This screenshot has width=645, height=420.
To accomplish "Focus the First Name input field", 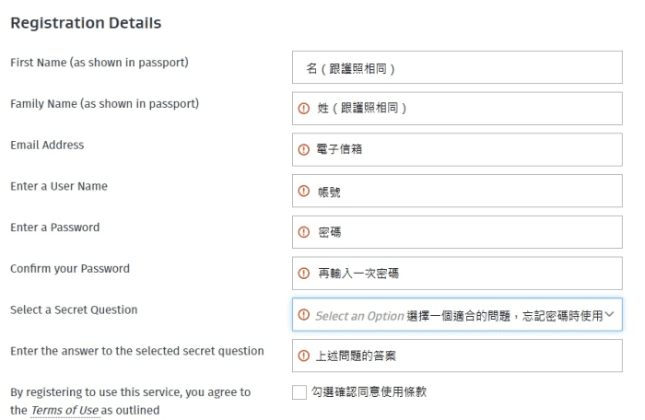I will coord(457,67).
